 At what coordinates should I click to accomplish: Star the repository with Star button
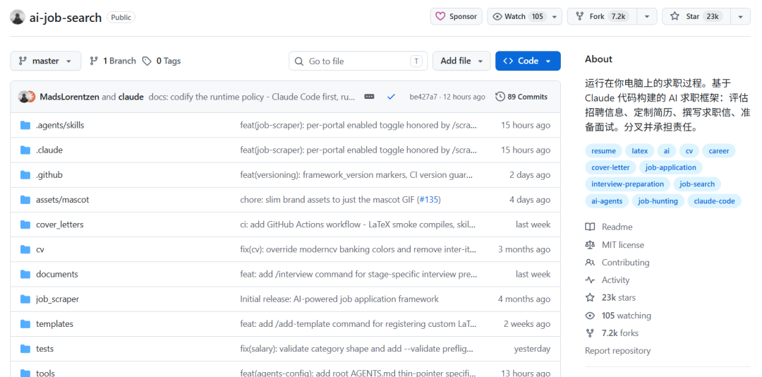696,16
